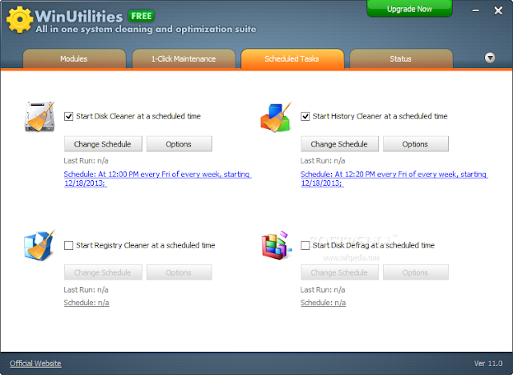513x375 pixels.
Task: Enable Start Disk Defrag at scheduled time
Action: point(305,245)
